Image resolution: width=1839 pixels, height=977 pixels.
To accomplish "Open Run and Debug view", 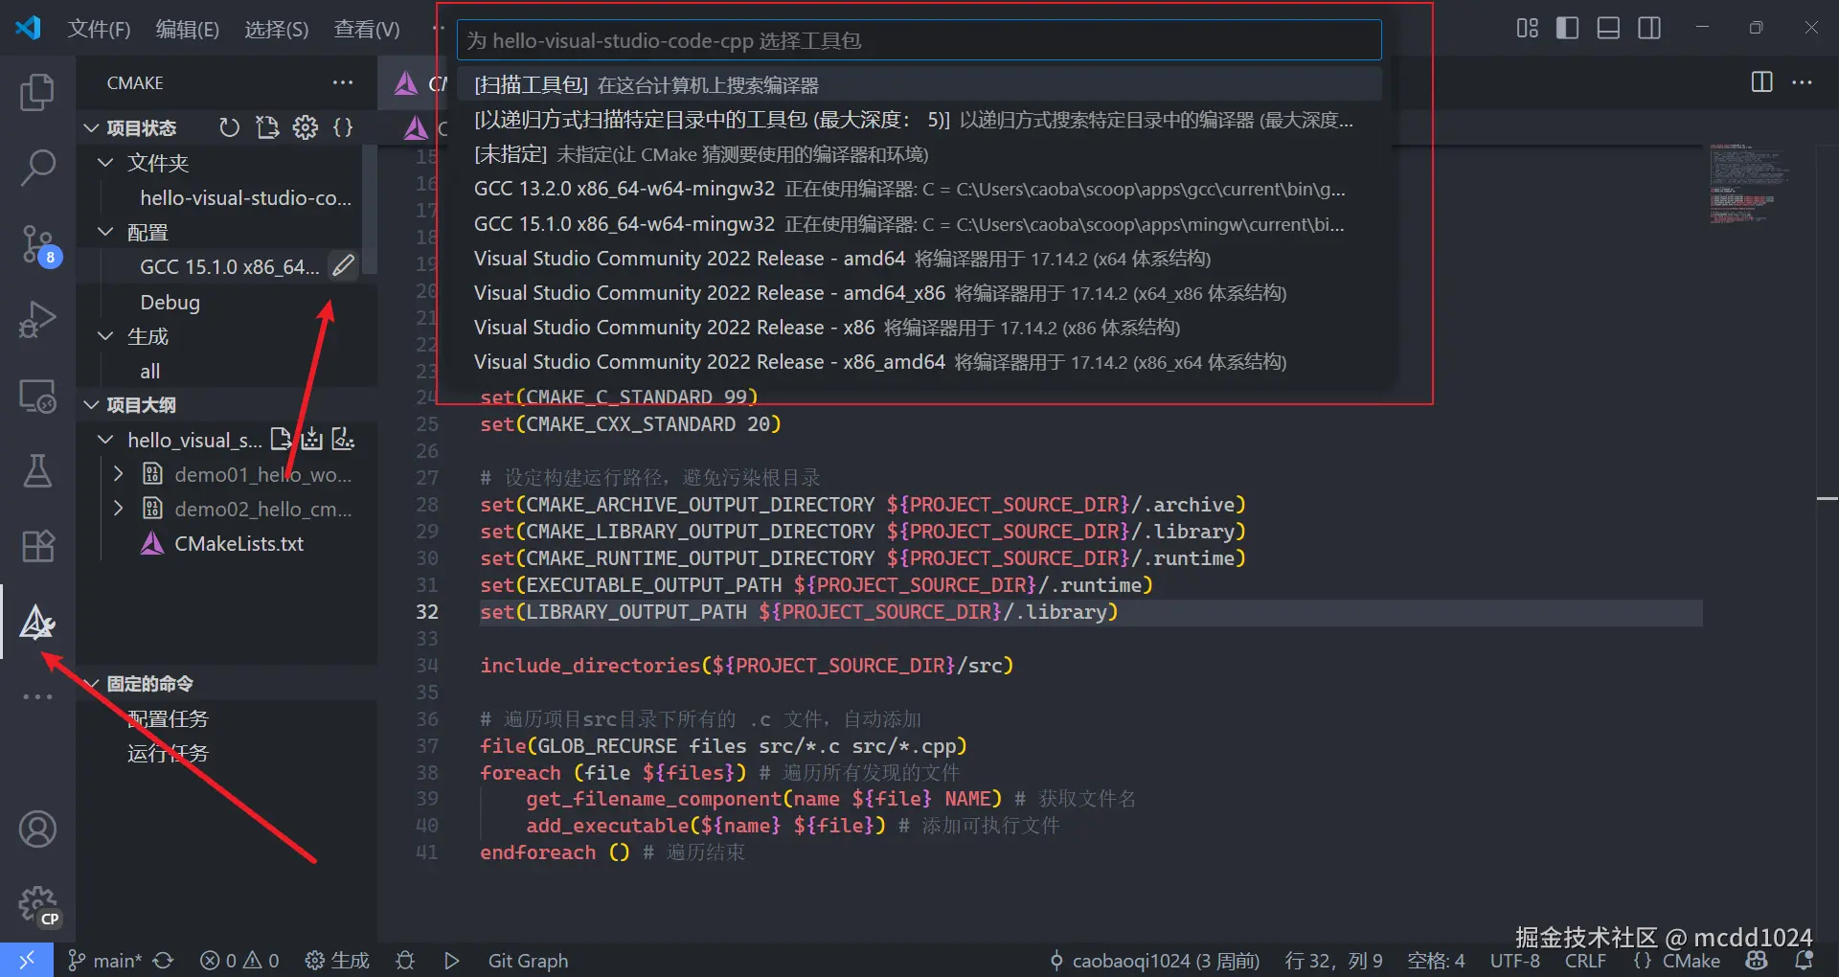I will (37, 319).
